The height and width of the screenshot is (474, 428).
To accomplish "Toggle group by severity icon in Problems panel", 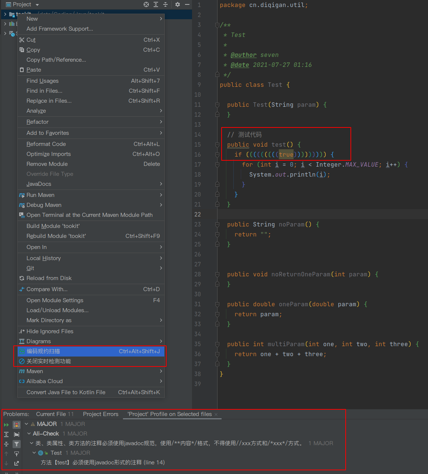I will pyautogui.click(x=17, y=425).
